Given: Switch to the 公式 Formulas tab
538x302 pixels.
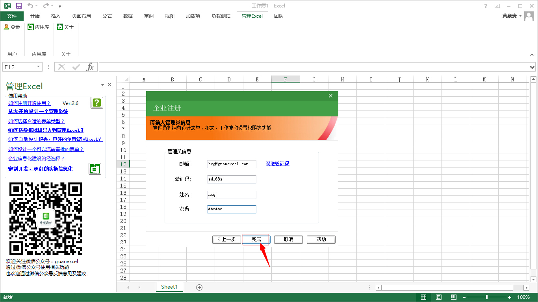Looking at the screenshot, I should click(x=107, y=16).
